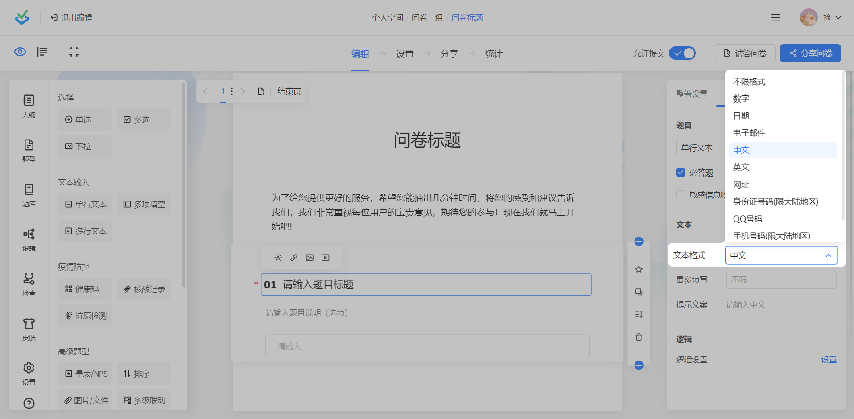Click the 分享问卷 button
854x419 pixels.
pos(810,53)
